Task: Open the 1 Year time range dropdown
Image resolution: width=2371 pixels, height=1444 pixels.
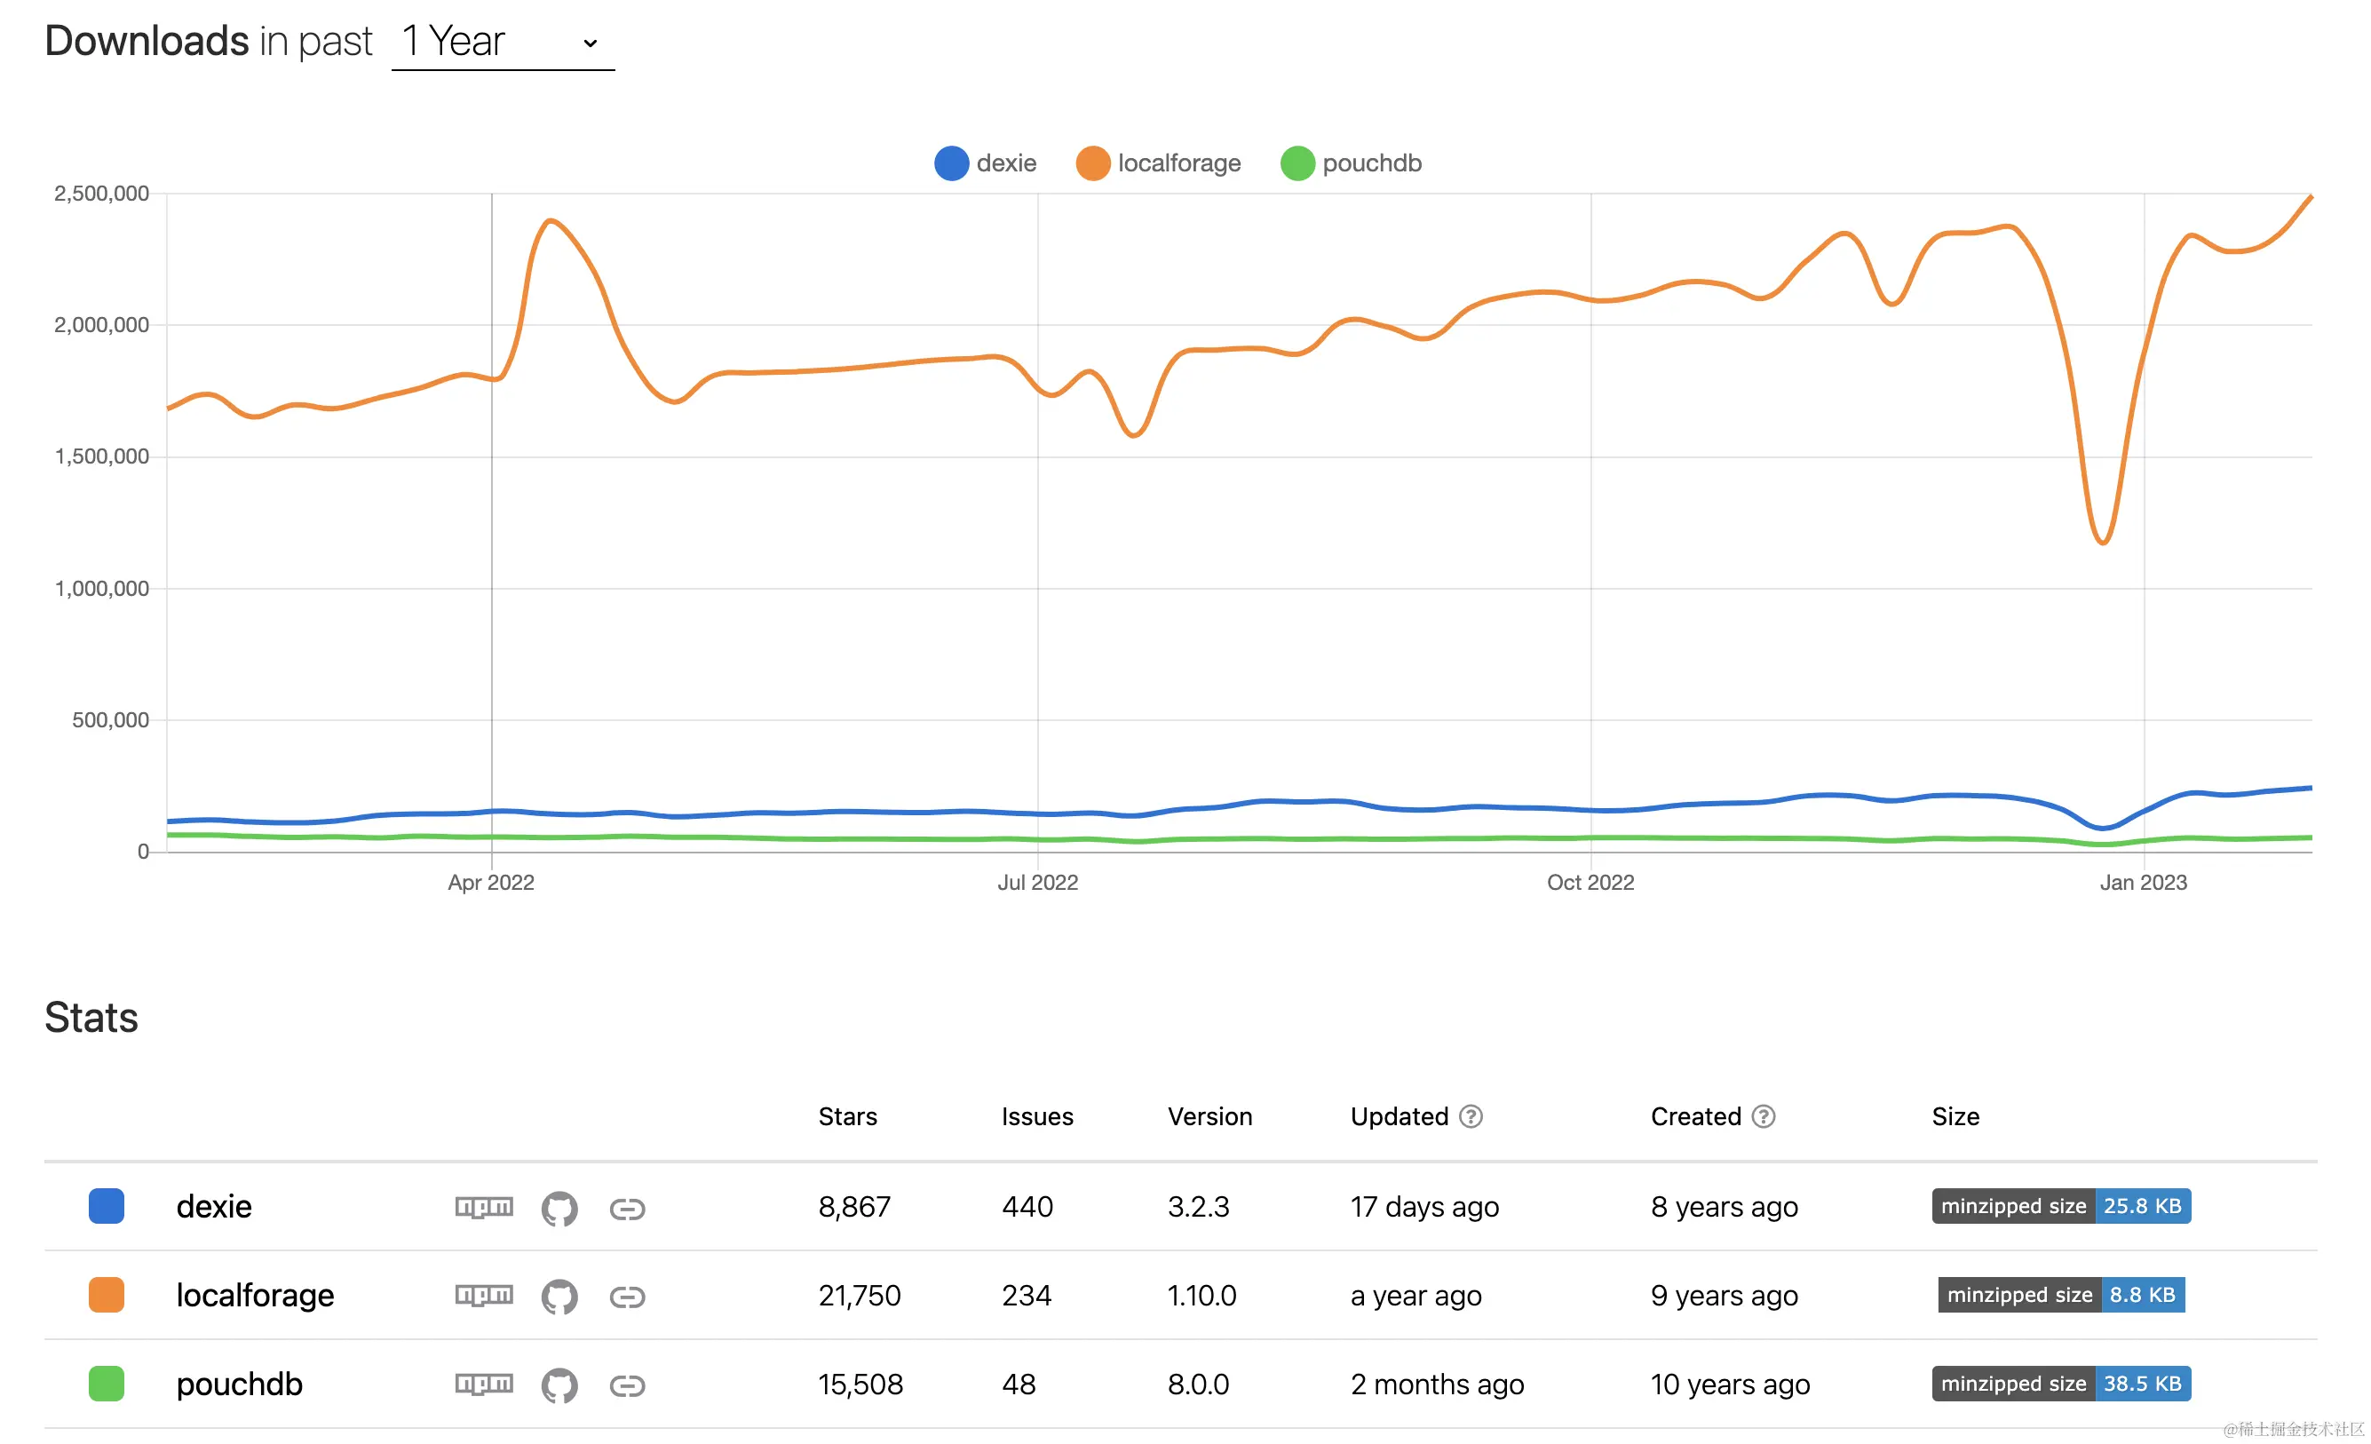Action: 502,43
